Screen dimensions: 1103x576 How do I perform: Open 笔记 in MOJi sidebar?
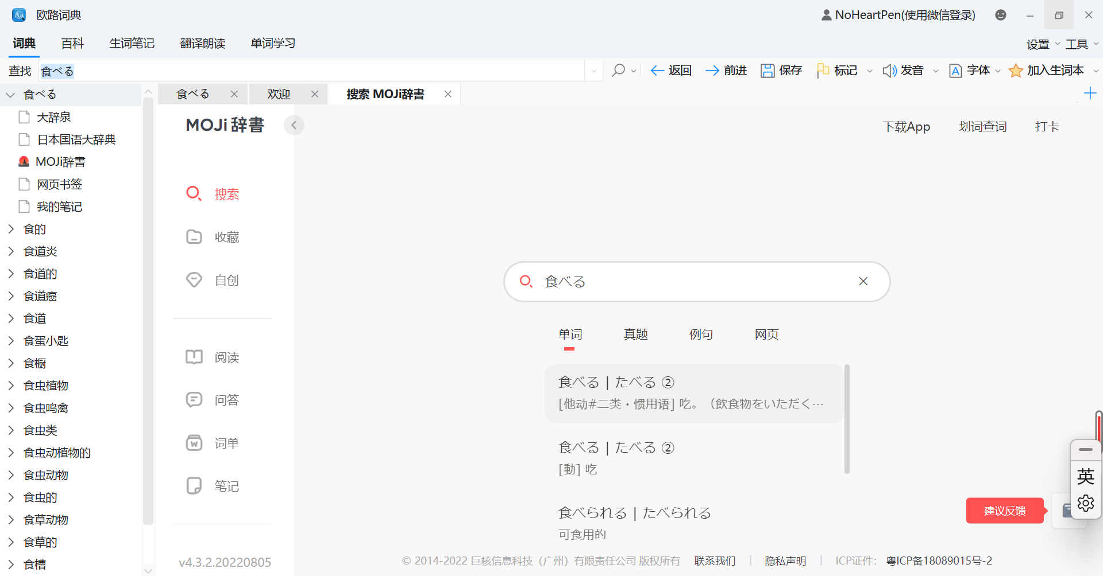212,486
